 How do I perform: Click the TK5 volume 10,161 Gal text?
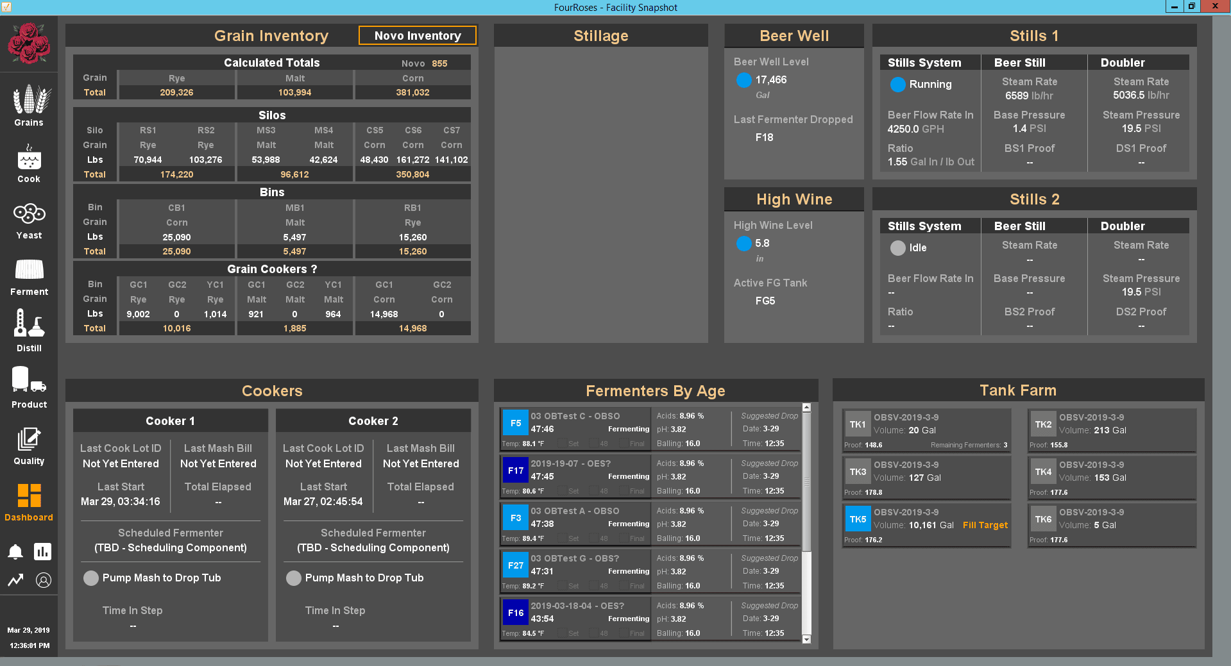(x=931, y=525)
